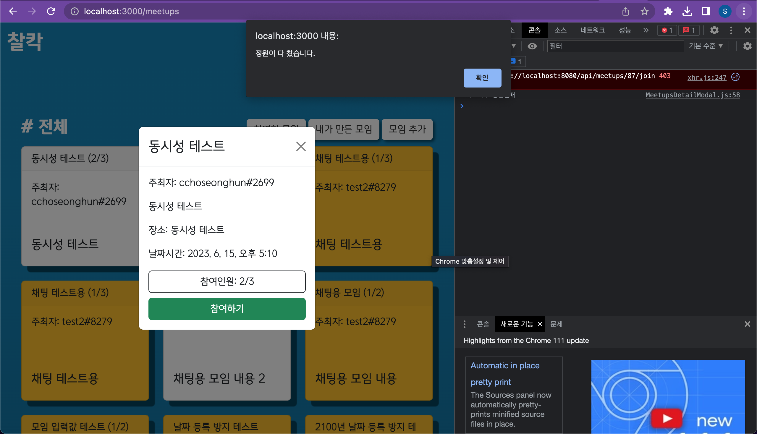Open the Chrome three-dot menu

pos(744,11)
